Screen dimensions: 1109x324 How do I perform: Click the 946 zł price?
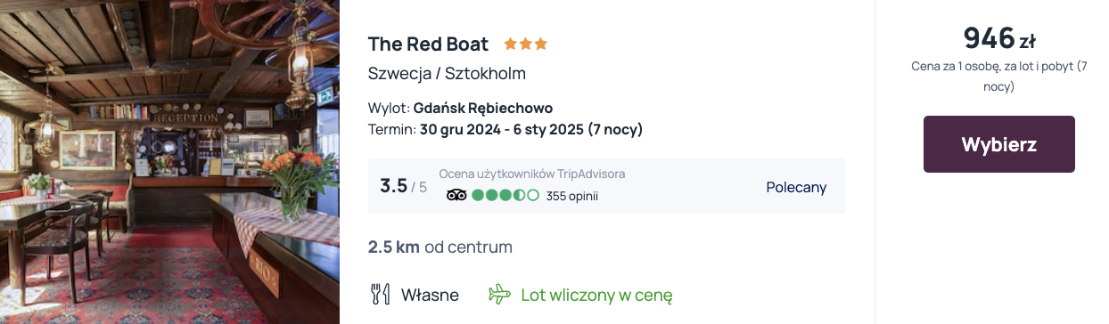pos(998,39)
